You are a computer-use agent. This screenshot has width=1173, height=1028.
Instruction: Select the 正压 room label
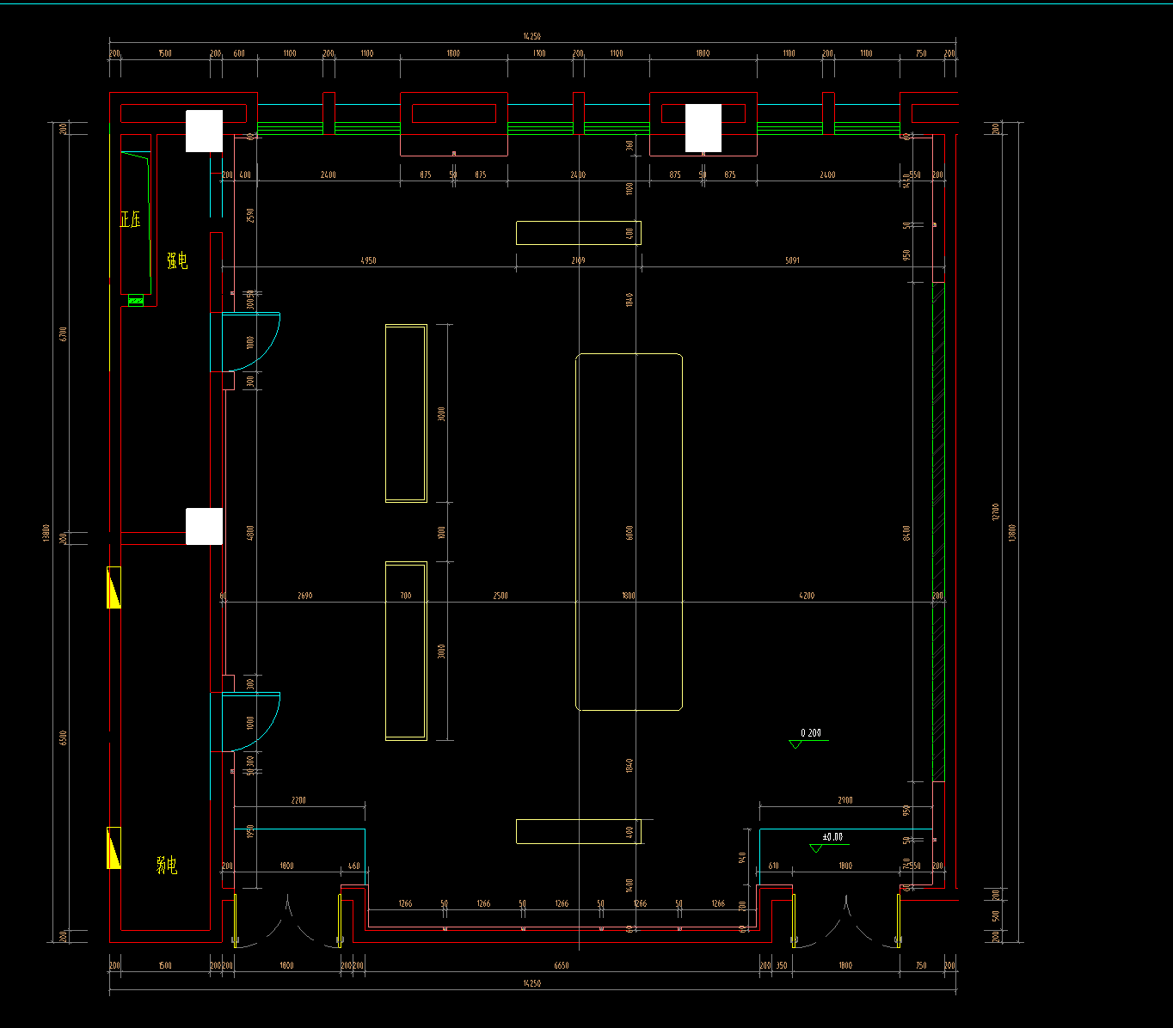click(x=130, y=219)
